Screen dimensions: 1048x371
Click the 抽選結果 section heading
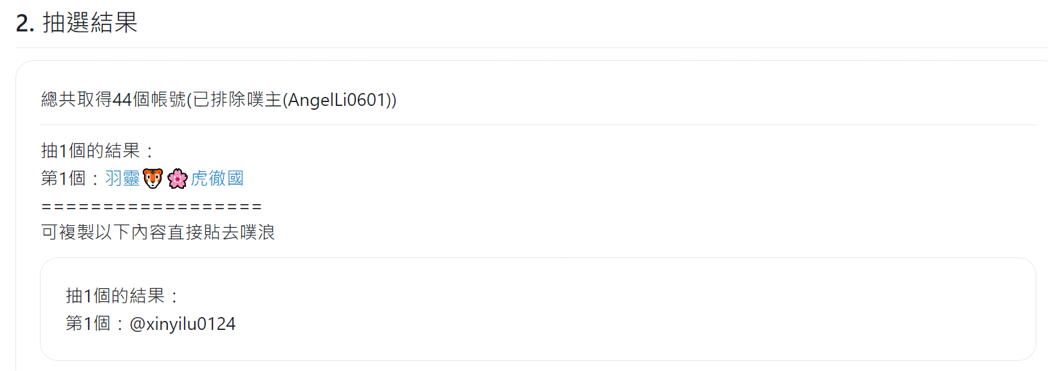(90, 22)
